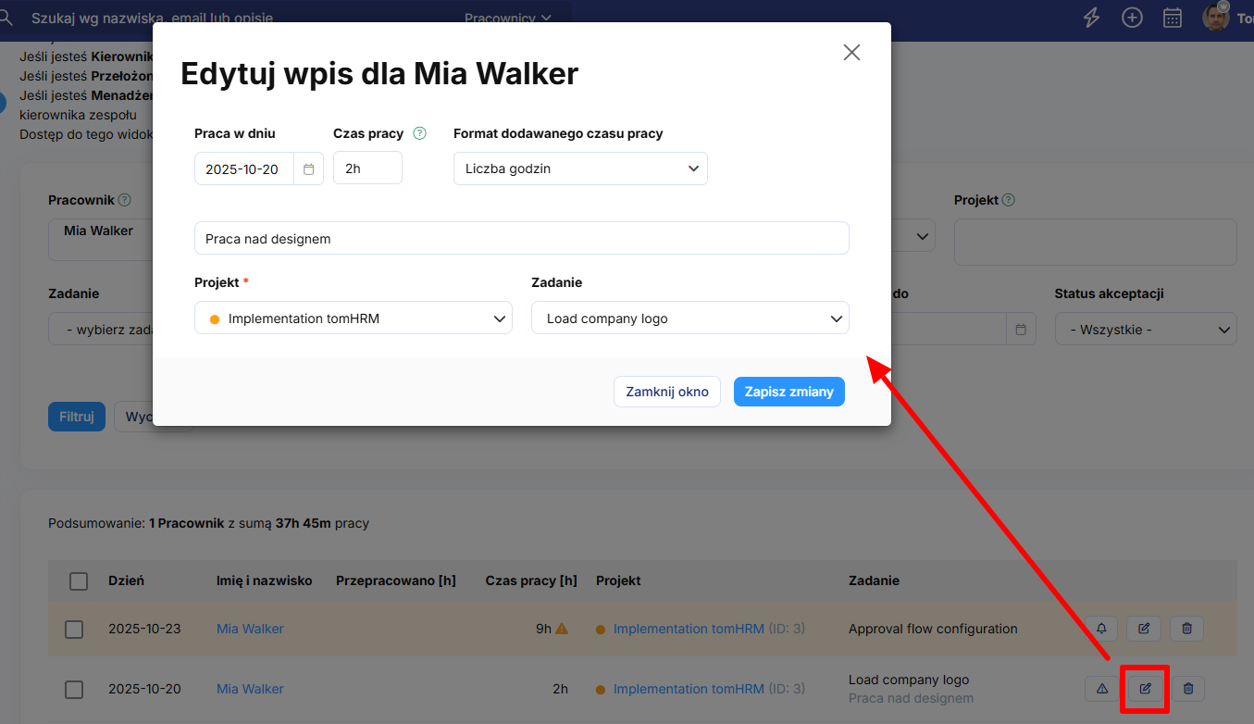Viewport: 1254px width, 724px height.
Task: Open Zadanie dropdown showing Load company logo
Action: click(689, 318)
